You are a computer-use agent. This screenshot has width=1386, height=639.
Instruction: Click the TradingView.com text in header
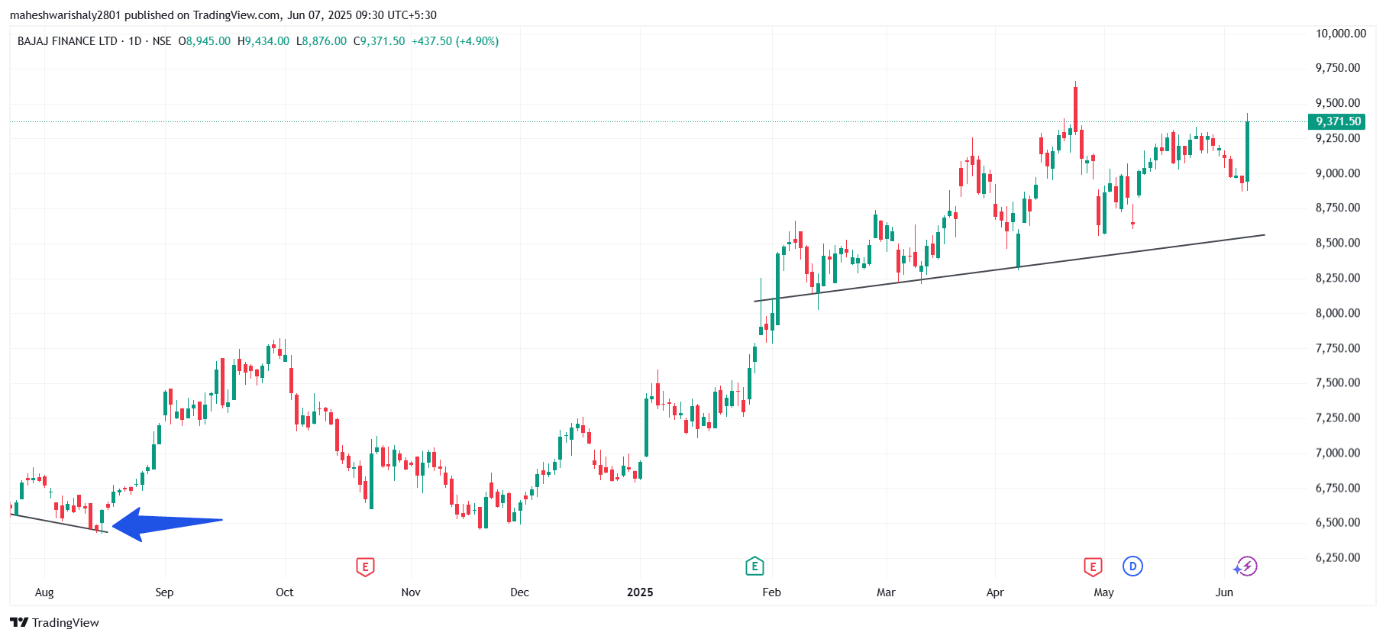click(237, 15)
